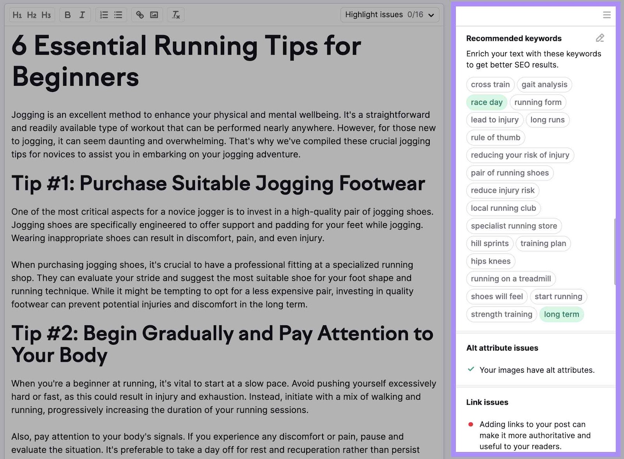Apply Heading 2 style with H2 icon
Viewport: 624px width, 459px height.
click(32, 15)
